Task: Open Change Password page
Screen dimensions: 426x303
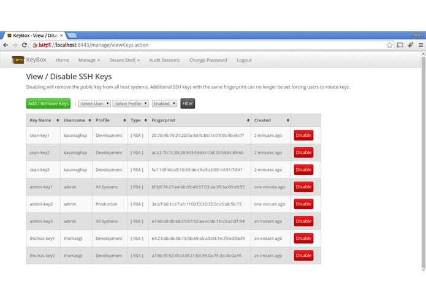Action: tap(208, 60)
